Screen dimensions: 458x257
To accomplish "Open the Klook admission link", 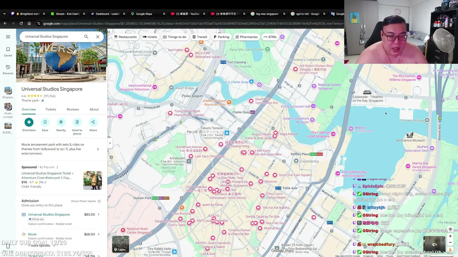I will tap(32, 234).
